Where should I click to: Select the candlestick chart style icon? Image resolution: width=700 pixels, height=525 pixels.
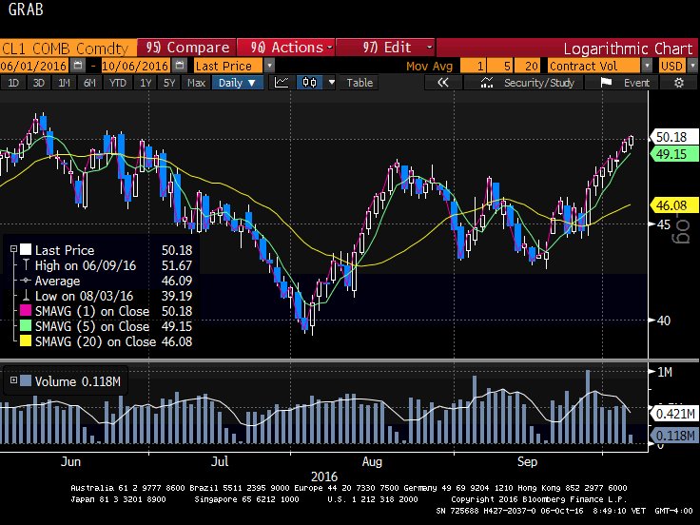(309, 83)
